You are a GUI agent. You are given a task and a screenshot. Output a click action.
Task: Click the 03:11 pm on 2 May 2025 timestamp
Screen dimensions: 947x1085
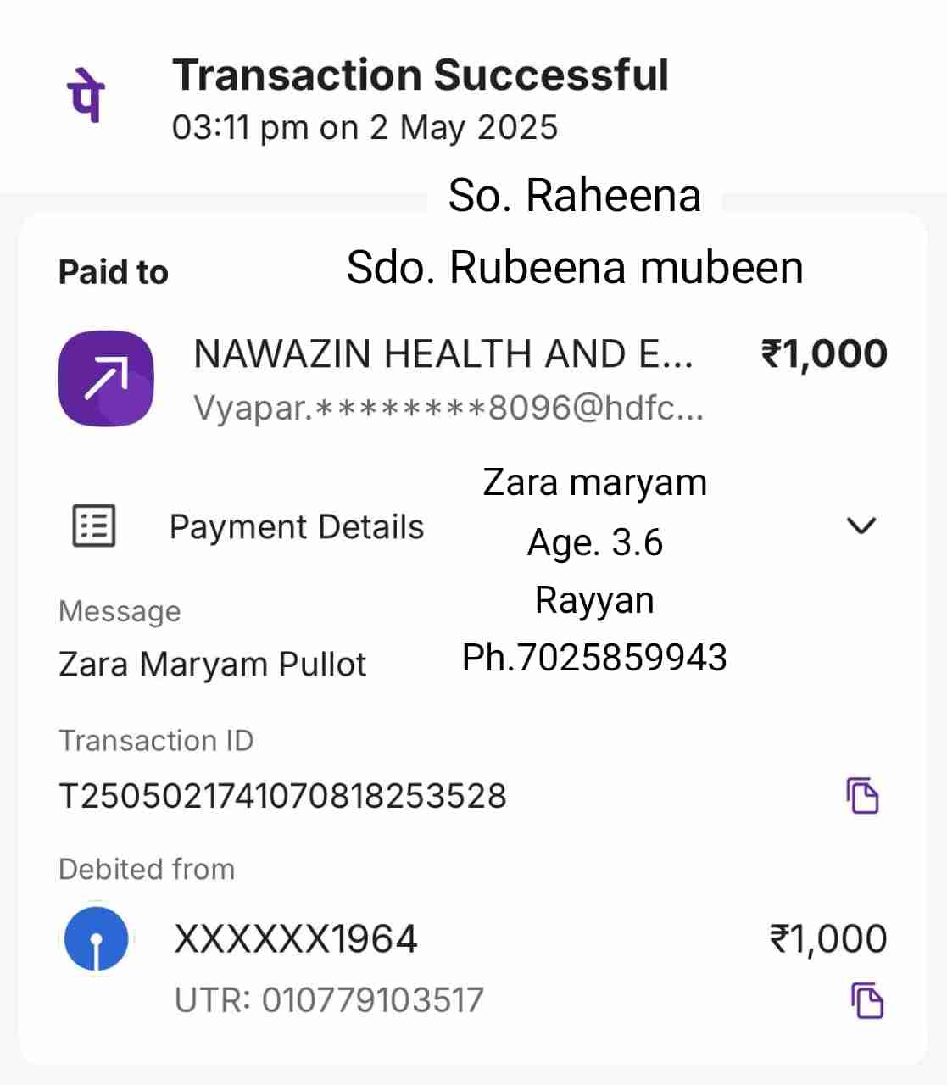365,128
